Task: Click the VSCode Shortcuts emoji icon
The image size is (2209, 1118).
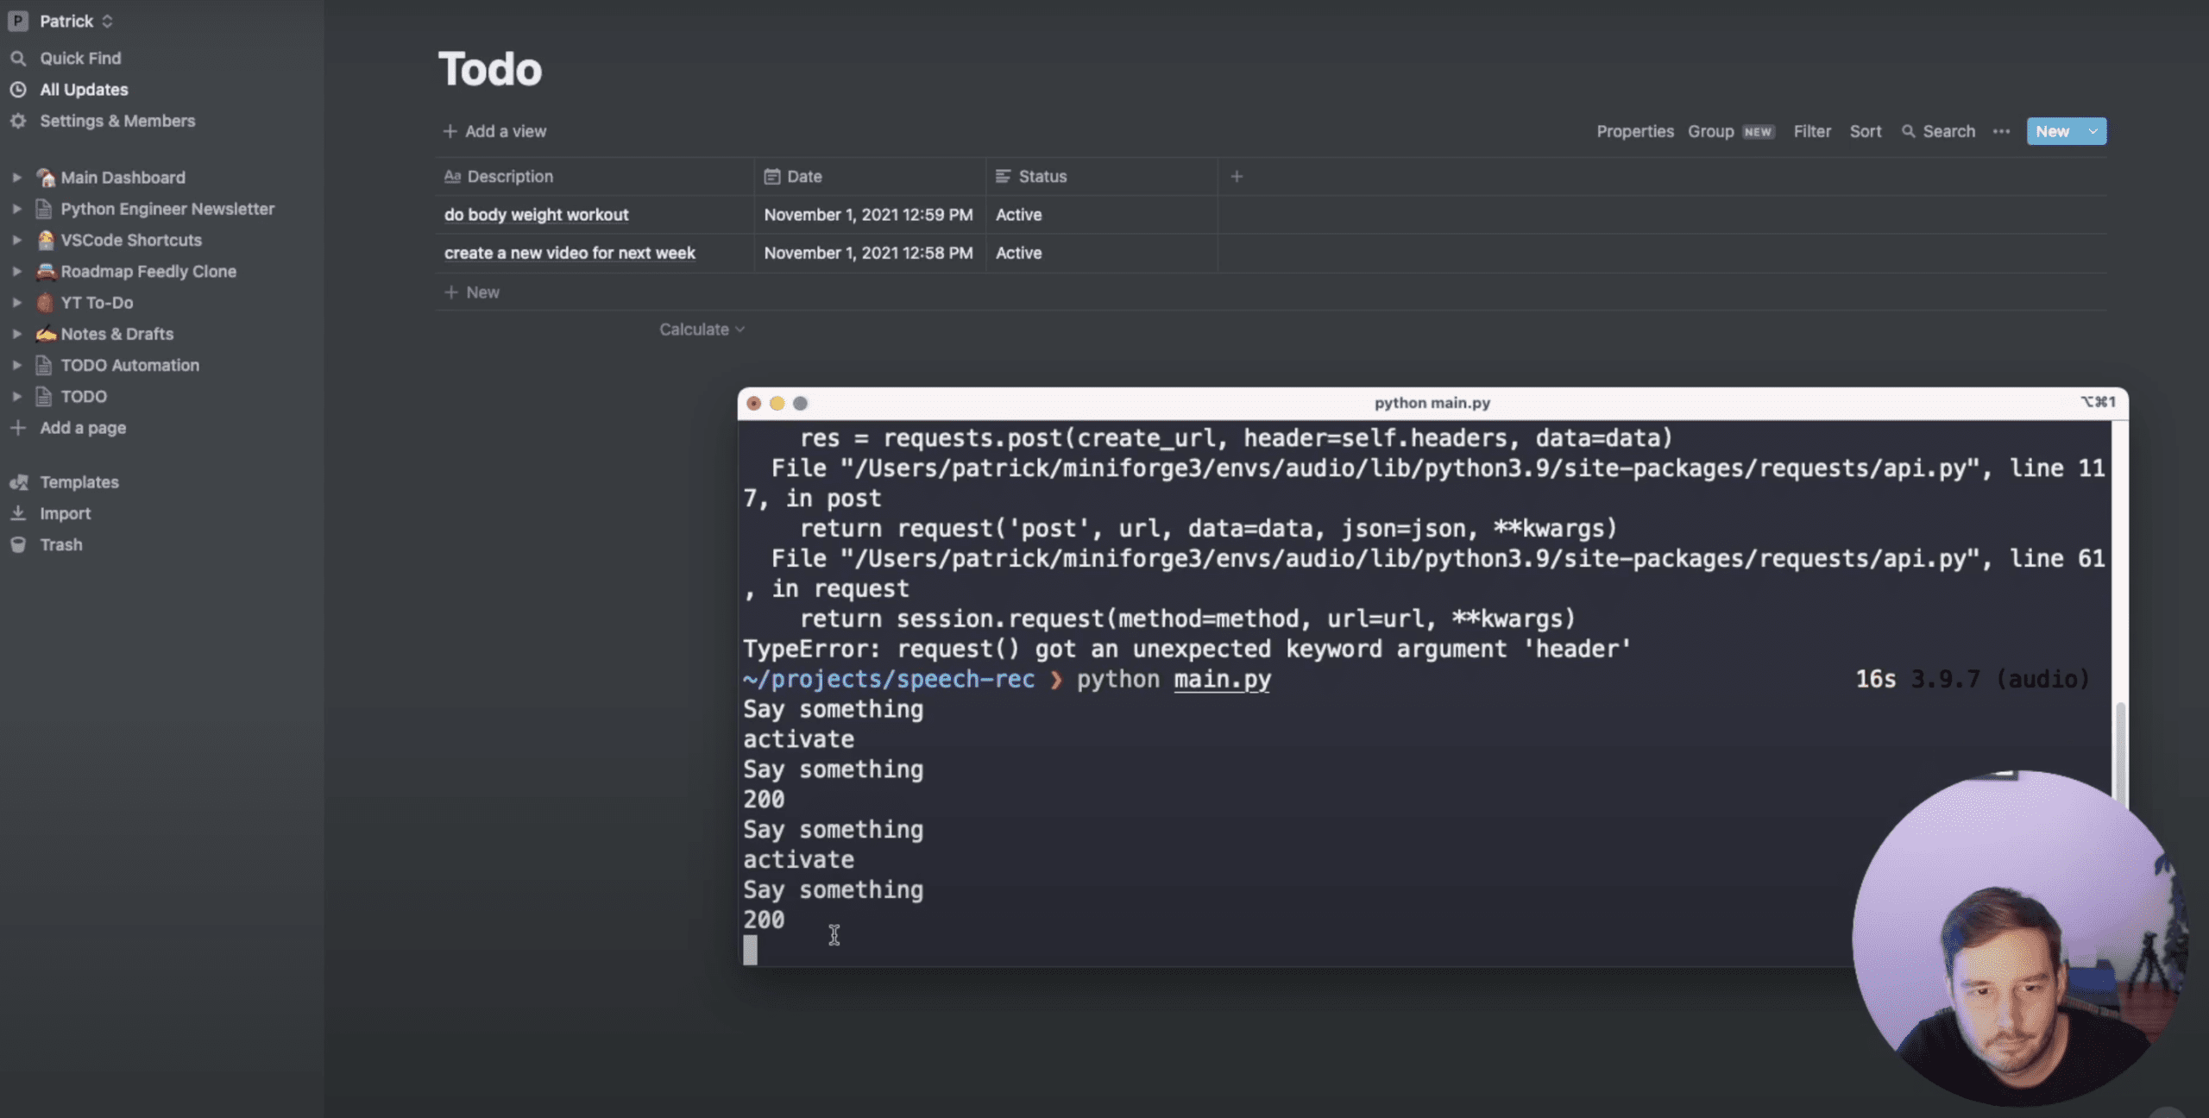Action: (45, 240)
